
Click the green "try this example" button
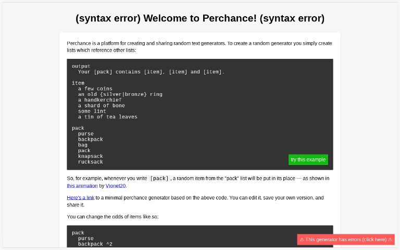pyautogui.click(x=308, y=160)
